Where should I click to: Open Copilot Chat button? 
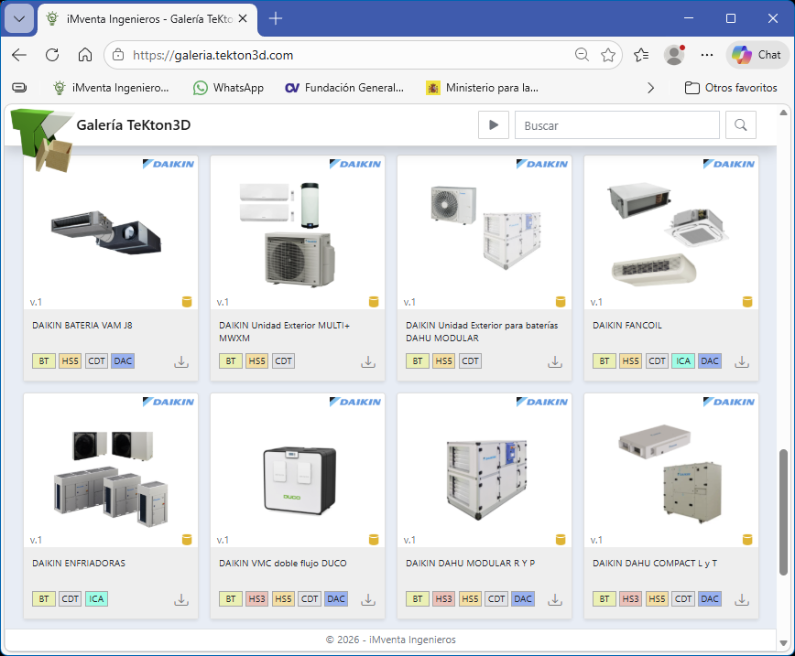[x=757, y=55]
